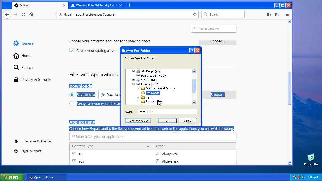
Task: Open the Library icon in toolbar
Action: coord(269,14)
